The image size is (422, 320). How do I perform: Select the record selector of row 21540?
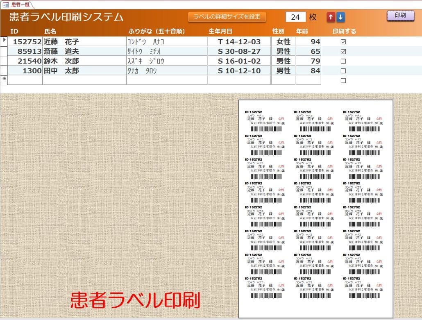(x=4, y=61)
